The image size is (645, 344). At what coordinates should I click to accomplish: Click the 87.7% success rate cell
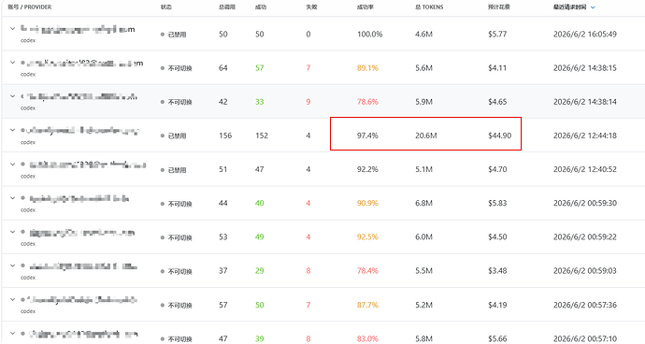[x=367, y=305]
